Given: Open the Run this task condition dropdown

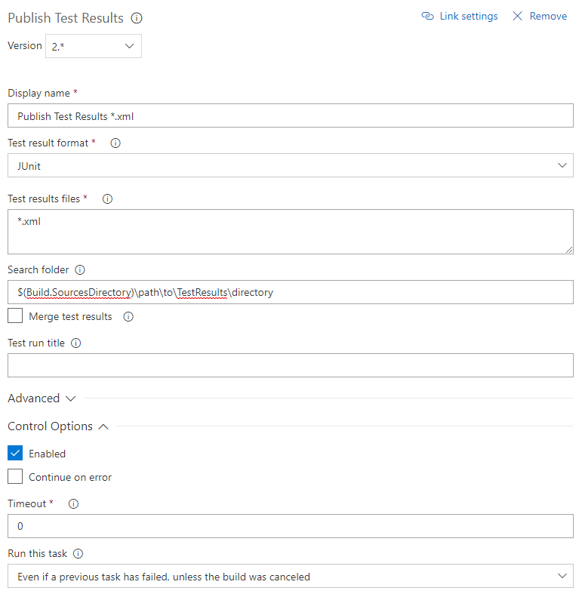Looking at the screenshot, I should click(x=290, y=576).
